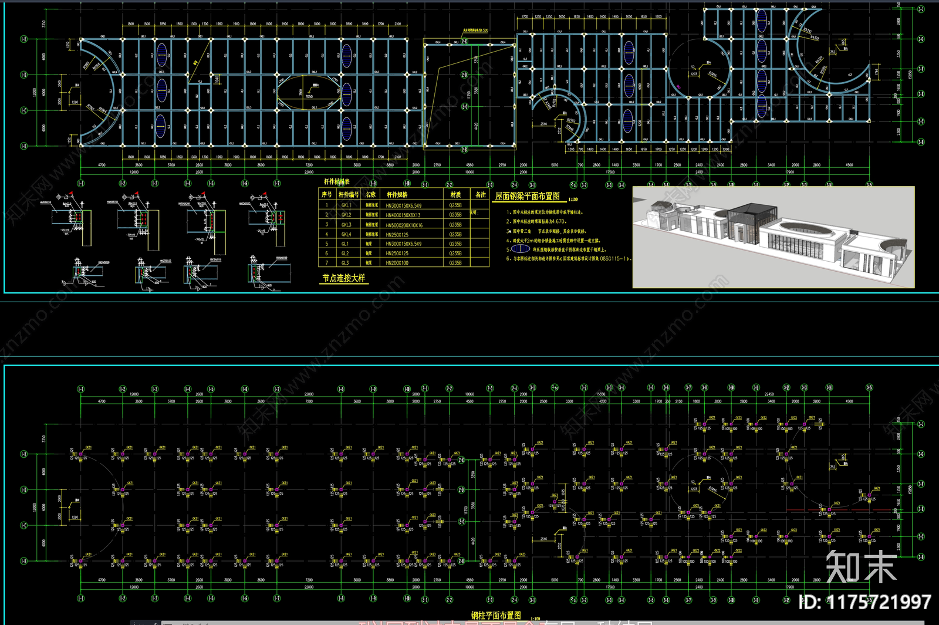Click axis bubble 1-7 above the column layout plan
939x625 pixels.
tap(276, 389)
